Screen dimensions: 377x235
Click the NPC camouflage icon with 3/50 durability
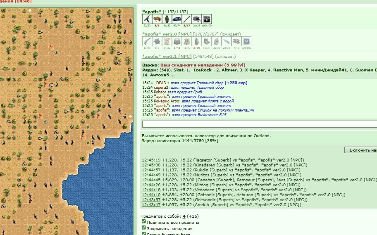click(197, 41)
